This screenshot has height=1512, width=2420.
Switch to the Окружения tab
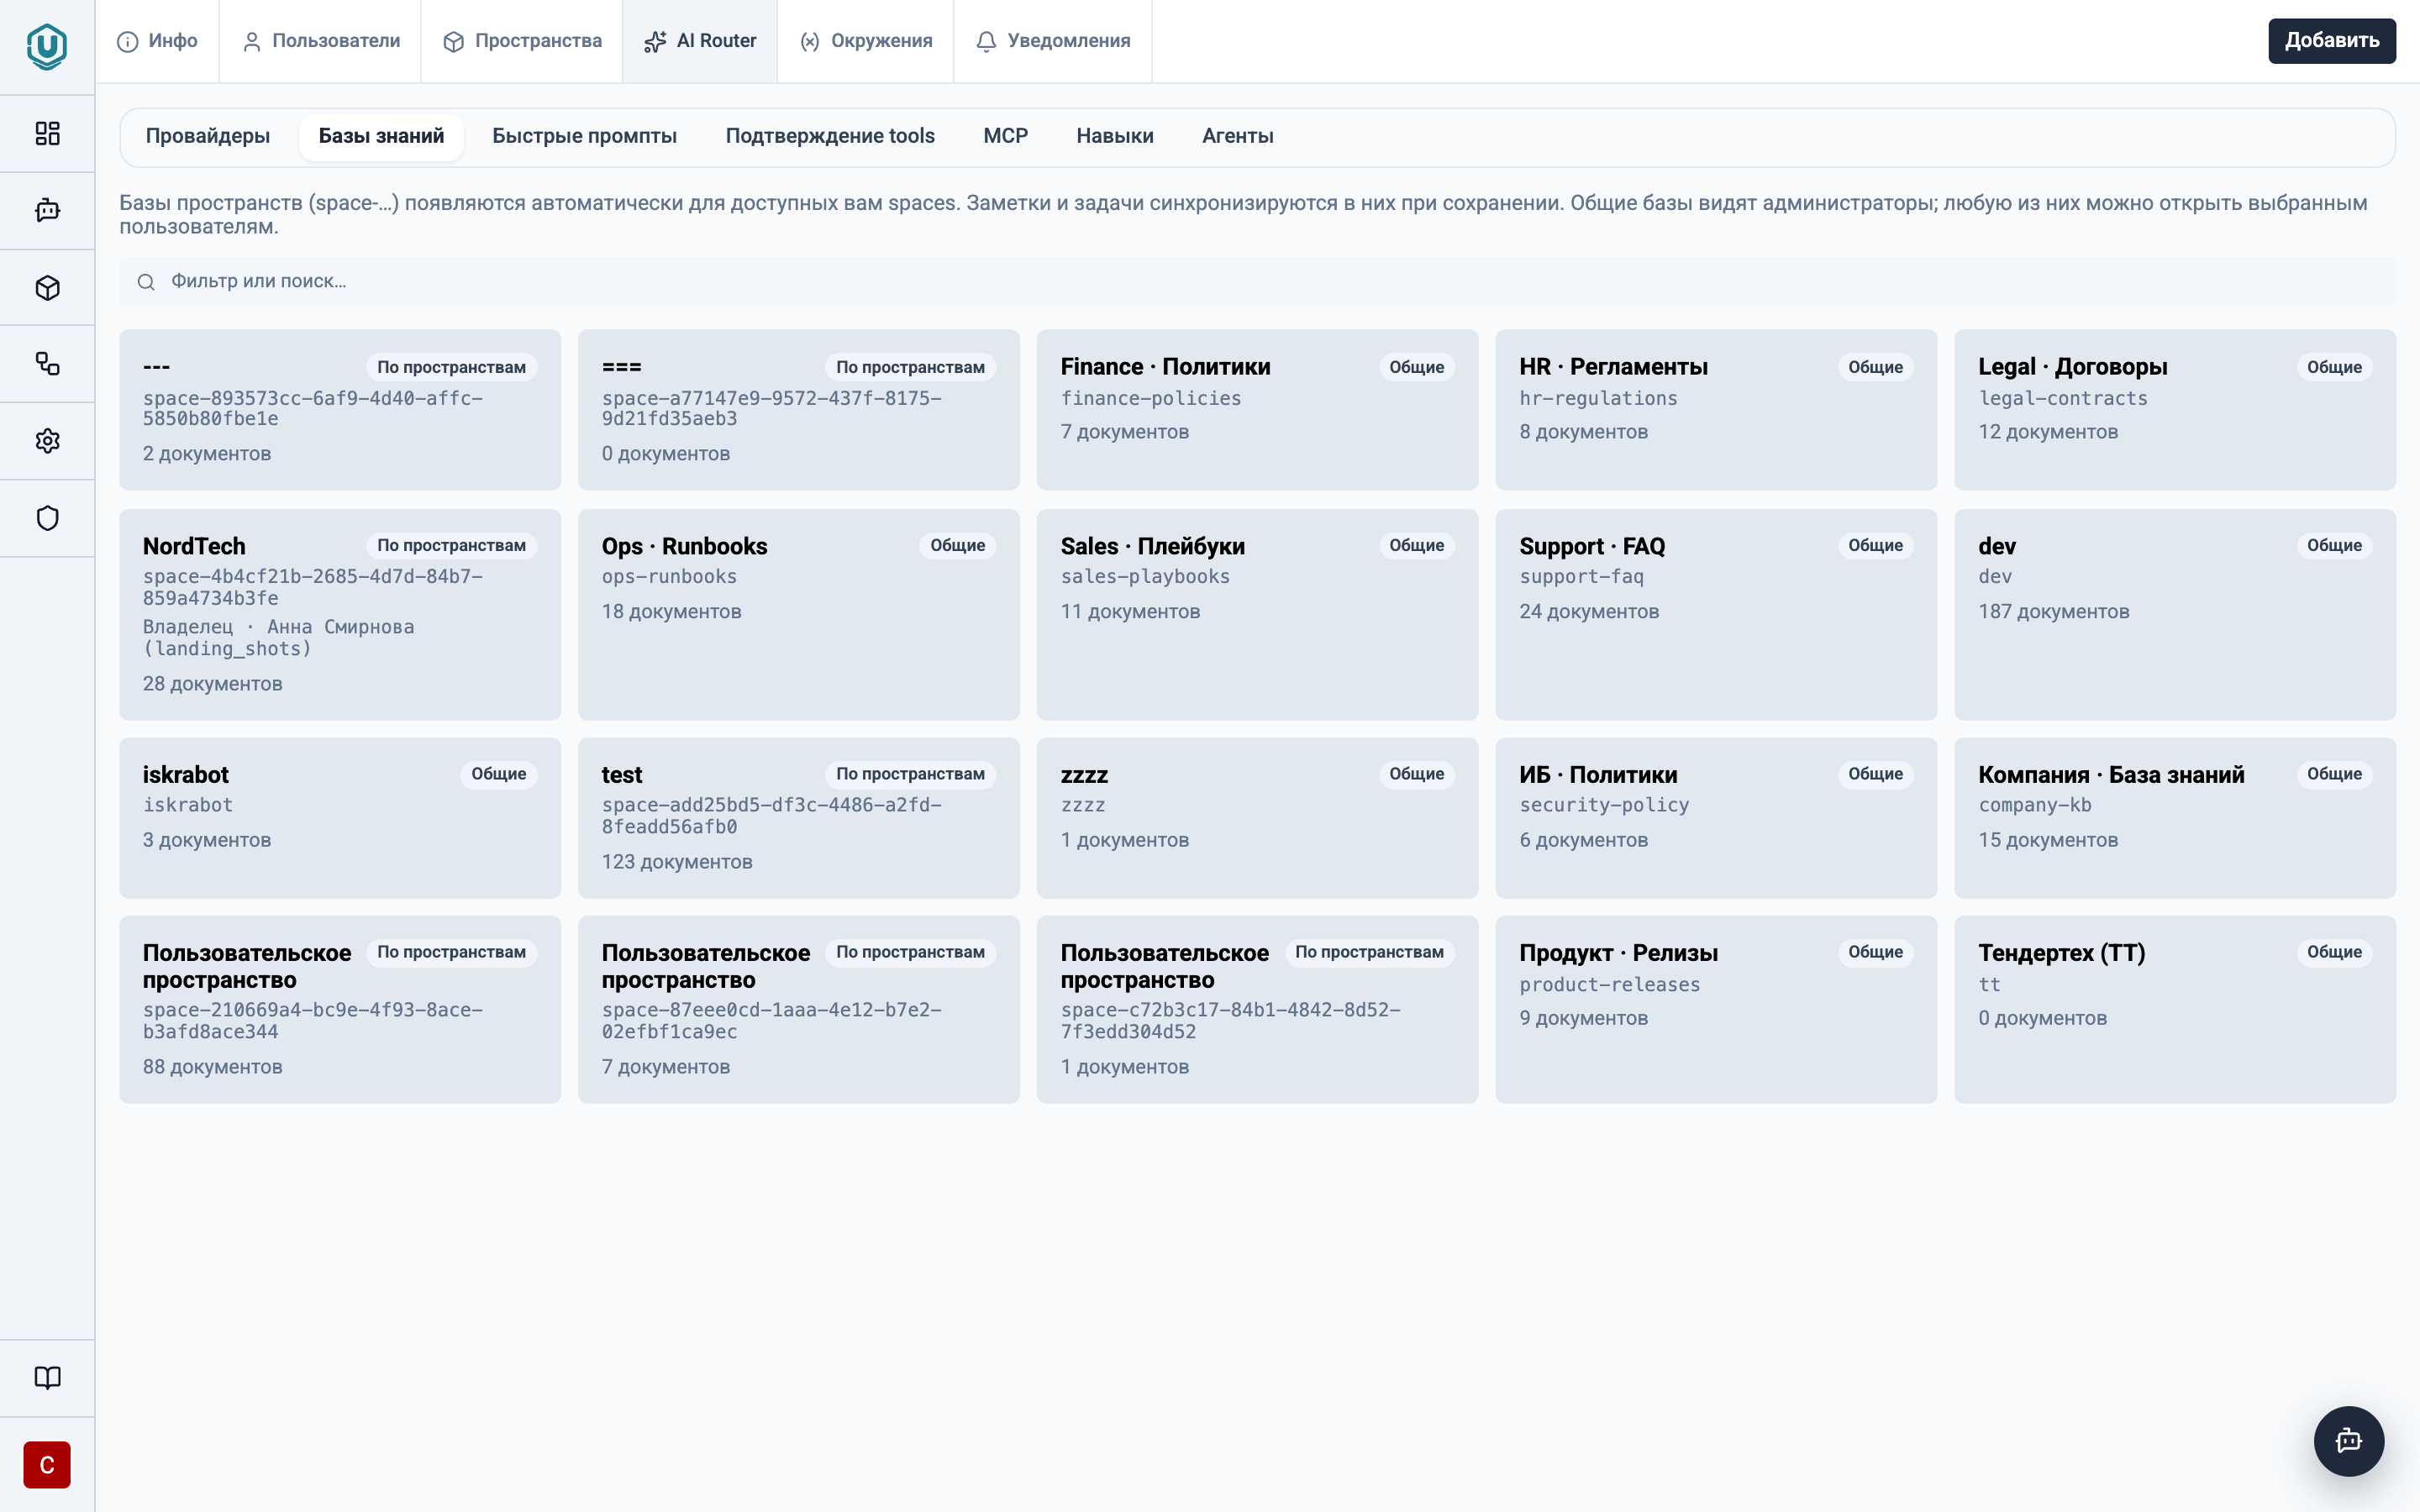click(x=866, y=41)
